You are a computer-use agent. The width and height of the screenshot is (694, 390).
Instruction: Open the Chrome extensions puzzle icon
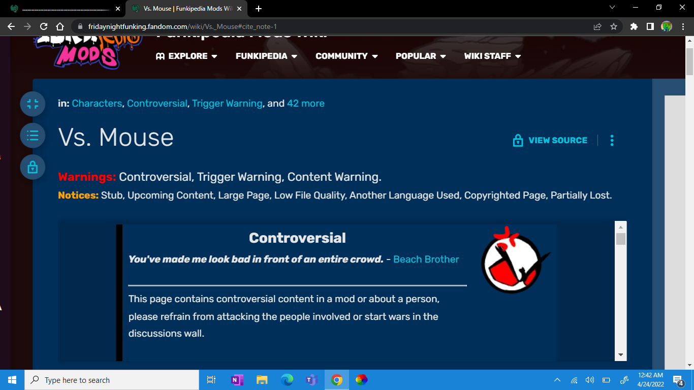click(634, 26)
